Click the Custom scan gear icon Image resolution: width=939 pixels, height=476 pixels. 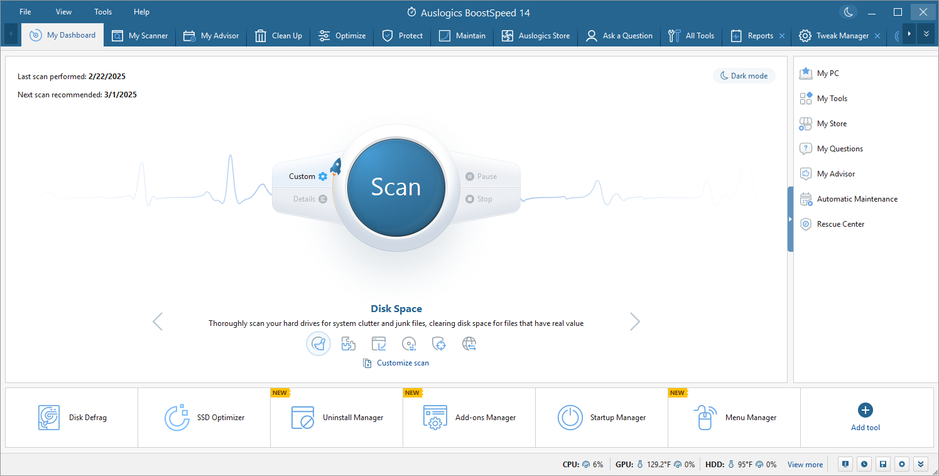[323, 176]
